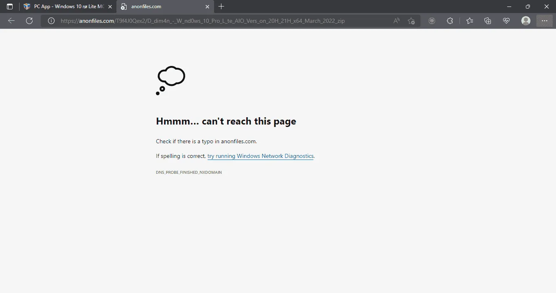
Task: Click the Hmmm... can't reach this page heading
Action: click(x=226, y=121)
